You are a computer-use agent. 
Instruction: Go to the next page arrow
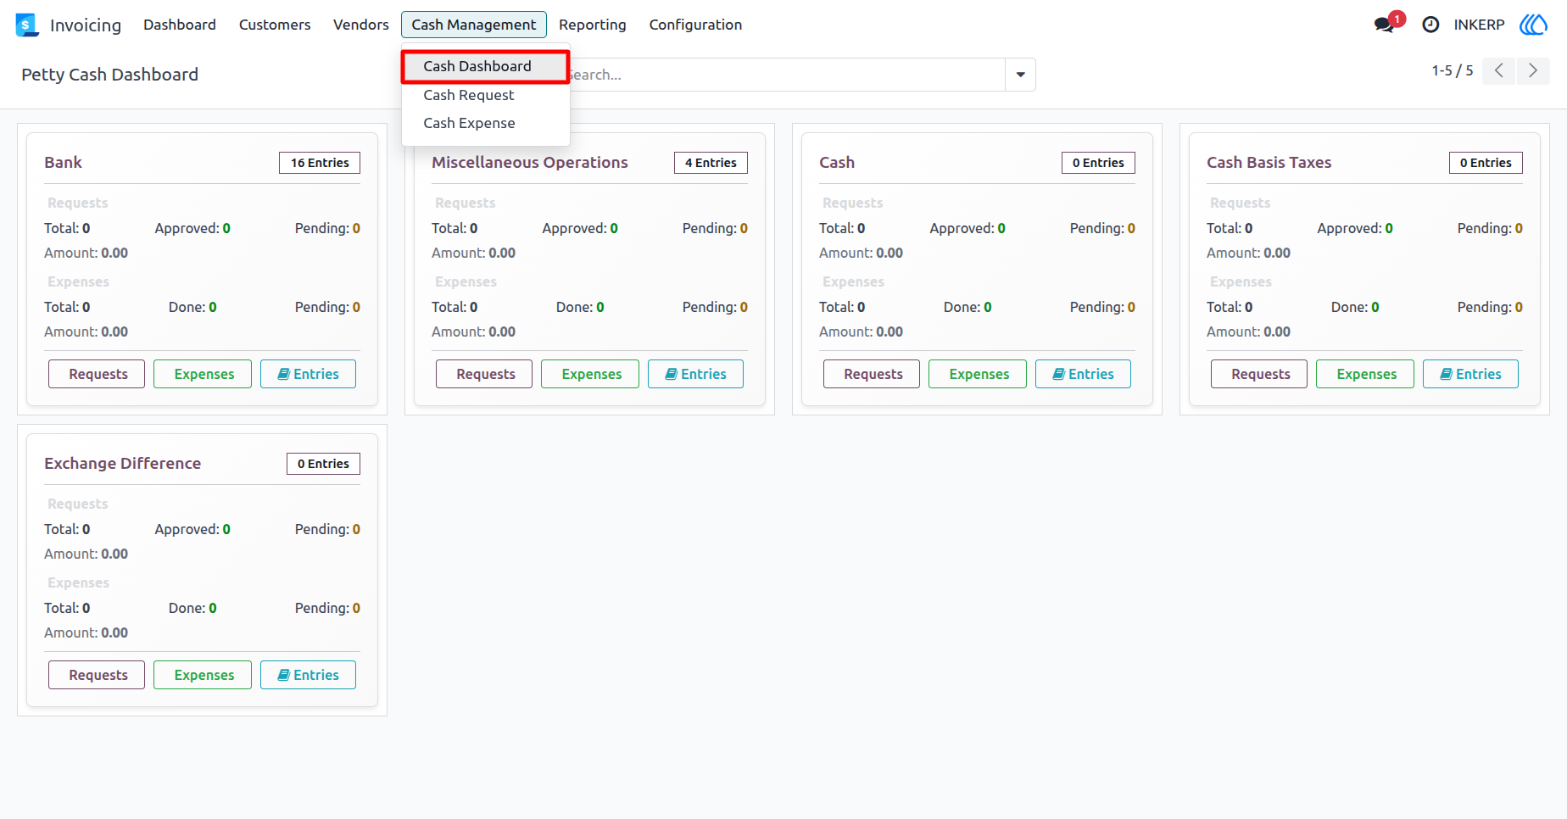coord(1533,70)
